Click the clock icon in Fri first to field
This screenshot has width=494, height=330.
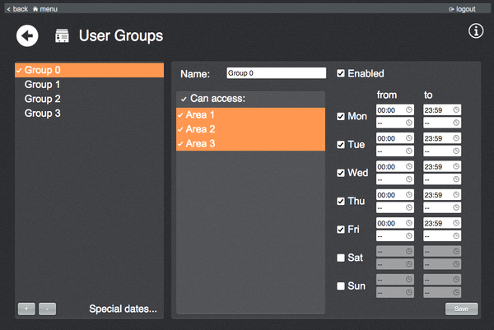[456, 223]
